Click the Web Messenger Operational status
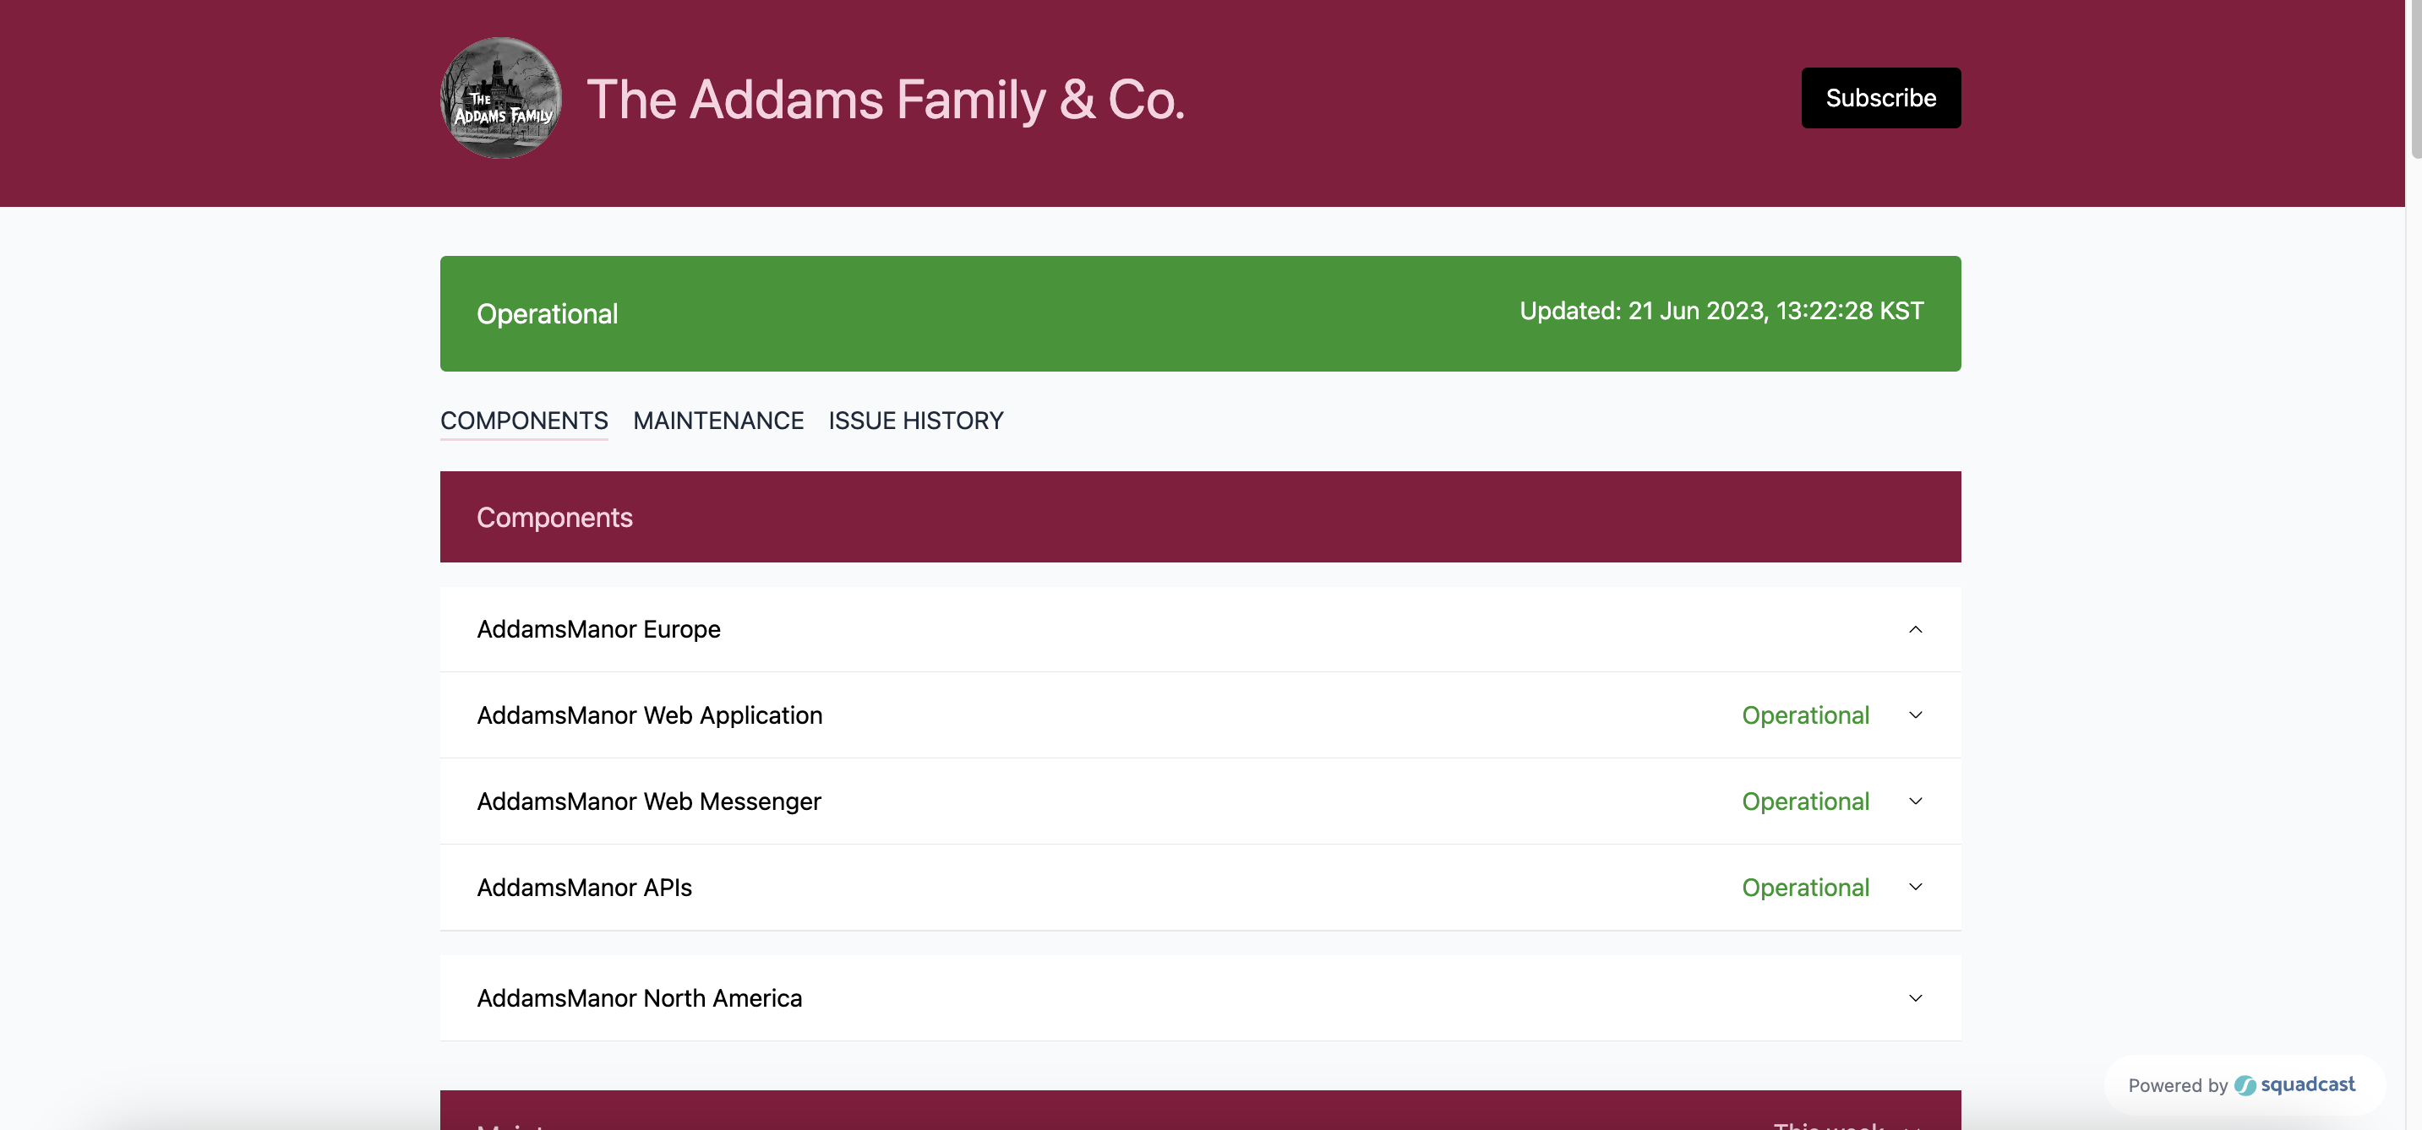The height and width of the screenshot is (1130, 2422). coord(1805,801)
